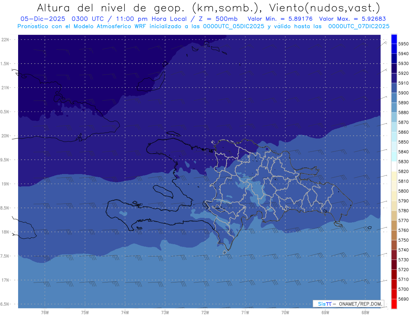This screenshot has width=410, height=317.
Task: Click the '0300 UTC' time label
Action: (x=88, y=19)
